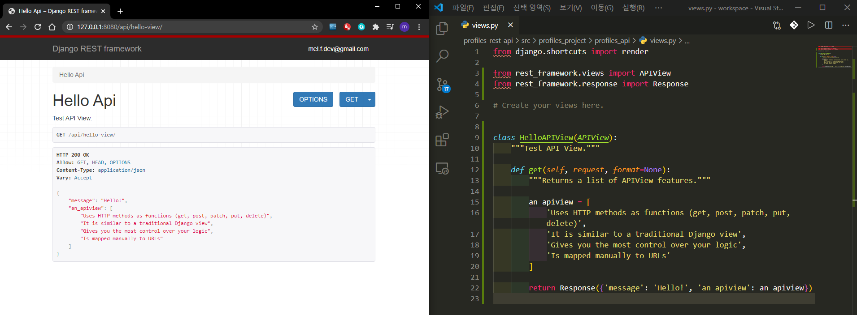This screenshot has width=857, height=315.
Task: Click the 'class' keyword on line 9
Action: pos(504,137)
